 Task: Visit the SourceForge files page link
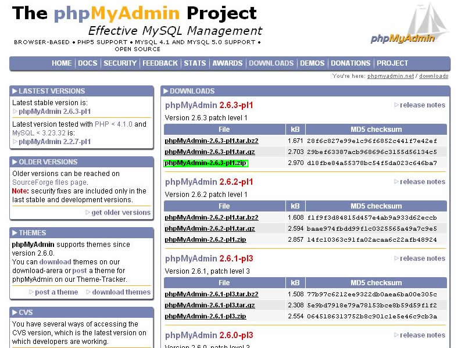[x=50, y=182]
